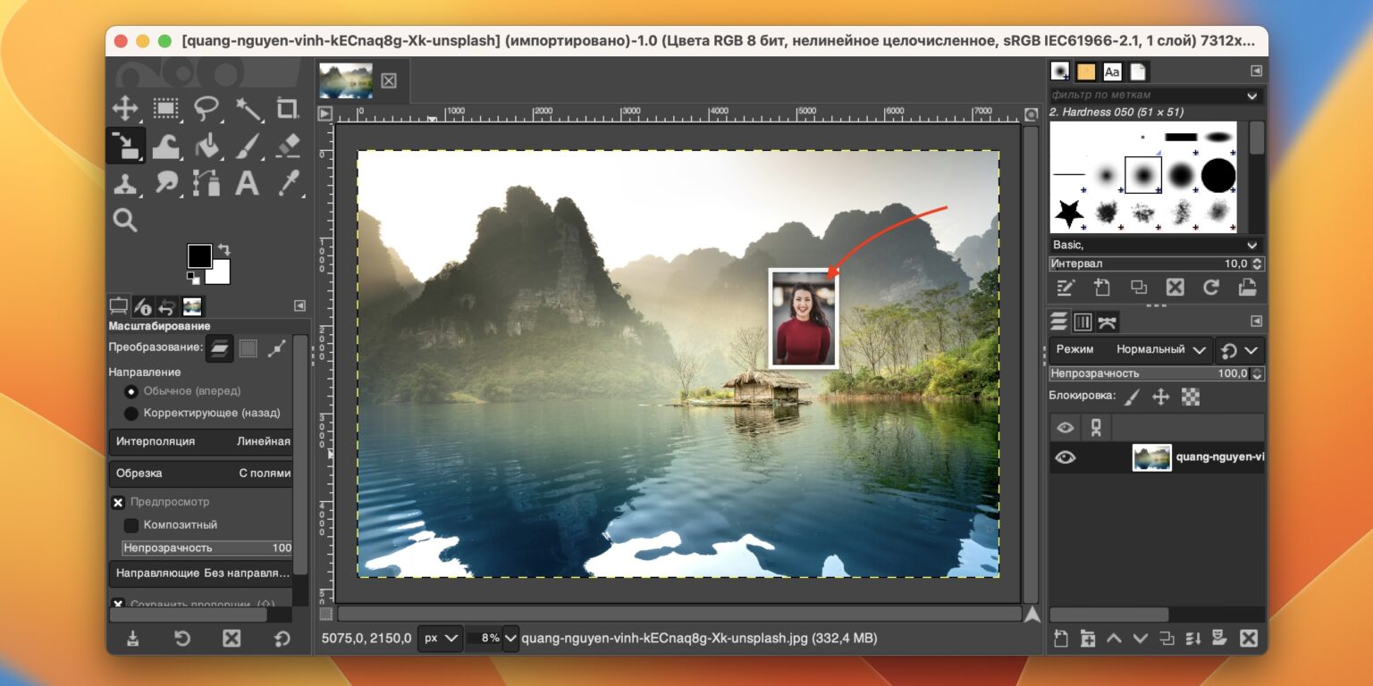Click the black foreground color swatch

199,255
